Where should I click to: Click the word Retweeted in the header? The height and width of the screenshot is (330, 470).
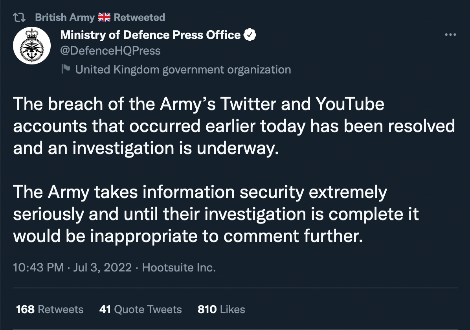tap(139, 17)
